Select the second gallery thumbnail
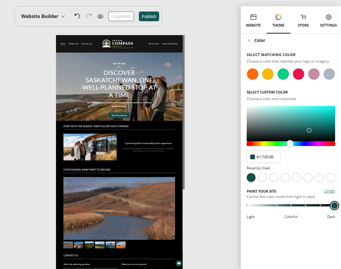The image size is (341, 269). (78, 245)
